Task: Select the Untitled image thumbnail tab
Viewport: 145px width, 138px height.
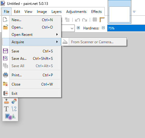Action: pyautogui.click(x=119, y=12)
